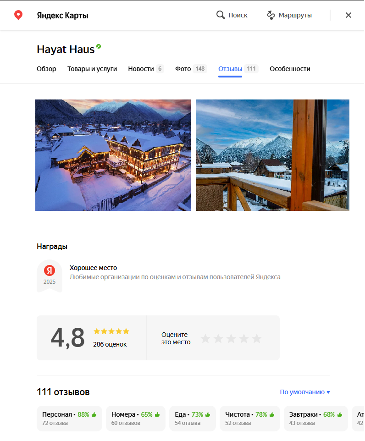The width and height of the screenshot is (365, 441).
Task: Click the thumbs-up icon in the Персонал chip
Action: coord(94,414)
